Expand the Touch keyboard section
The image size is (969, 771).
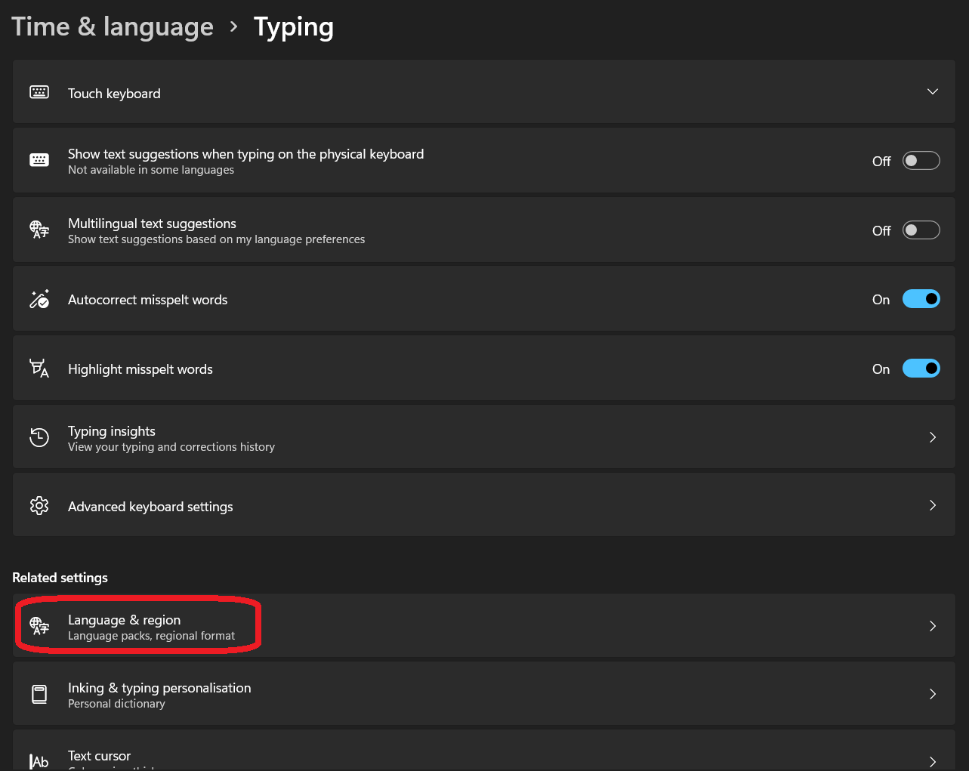933,91
